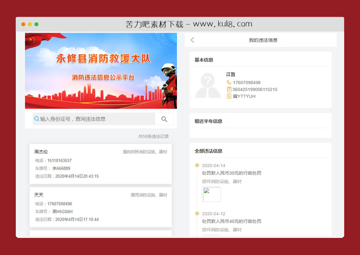360x255 pixels.
Task: Open the violation record for 天天
Action: pos(101,206)
